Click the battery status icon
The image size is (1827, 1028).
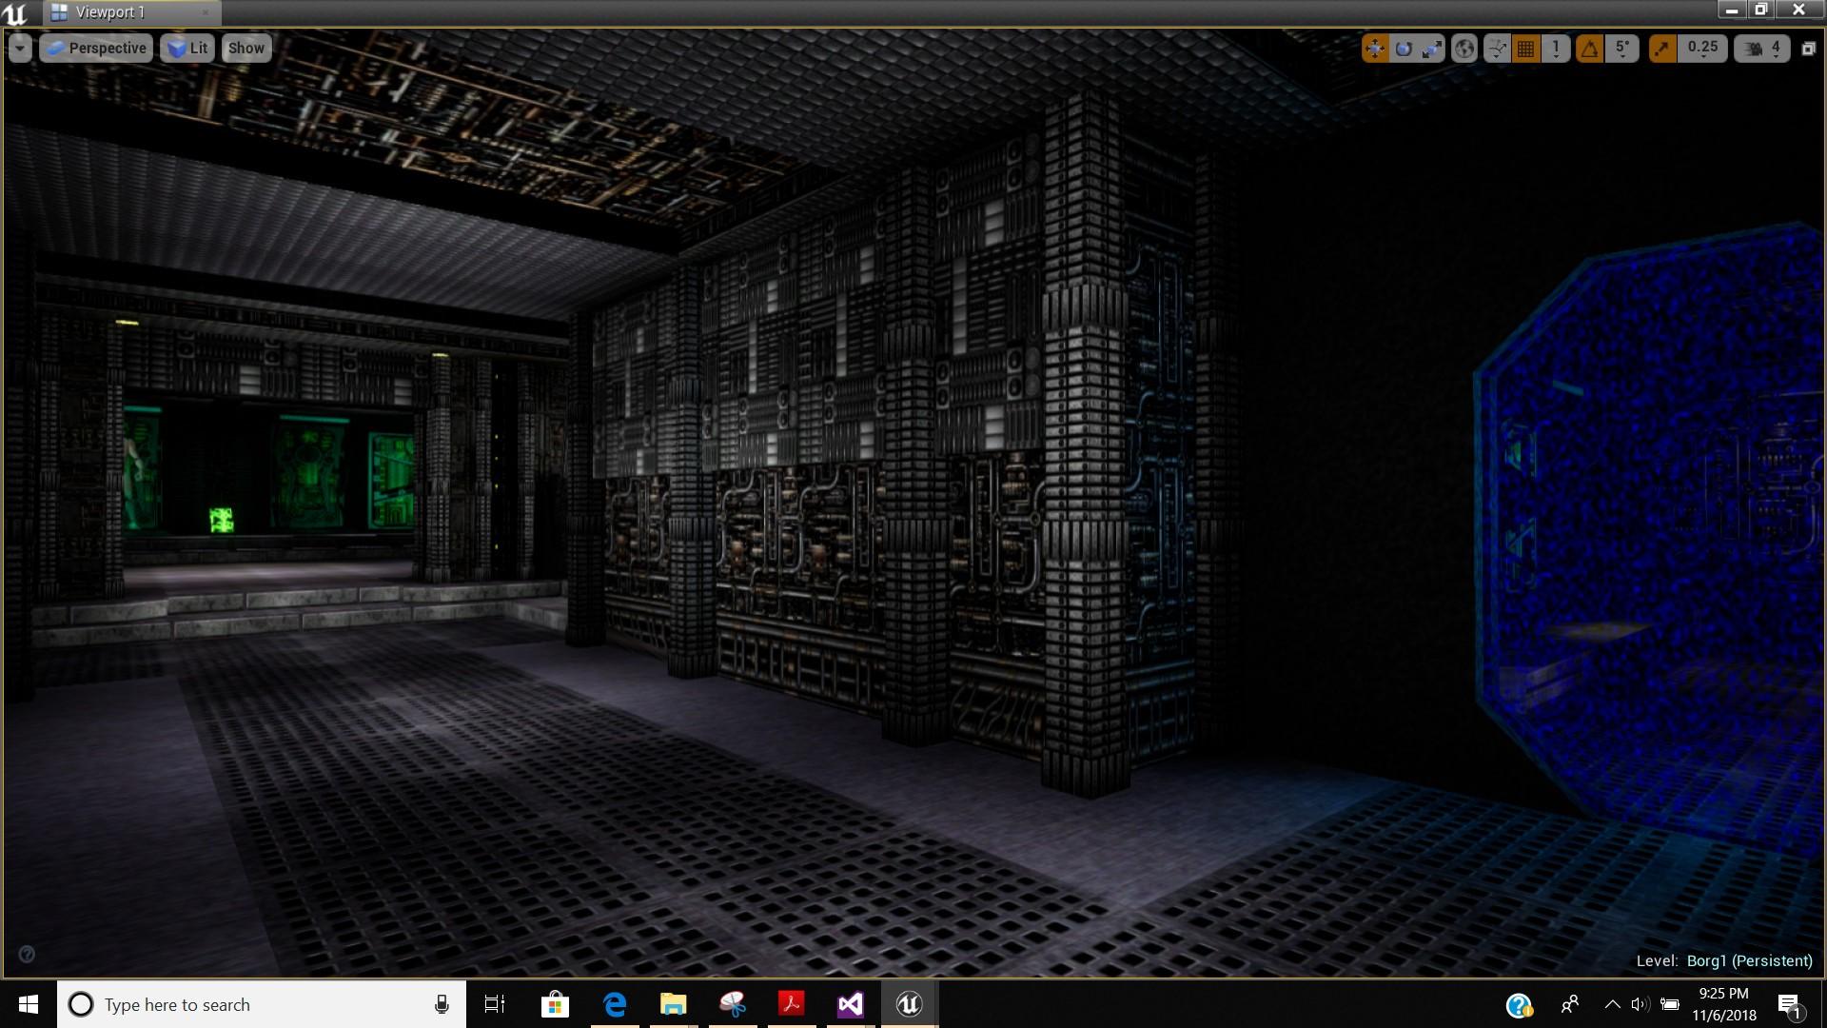(1670, 1004)
